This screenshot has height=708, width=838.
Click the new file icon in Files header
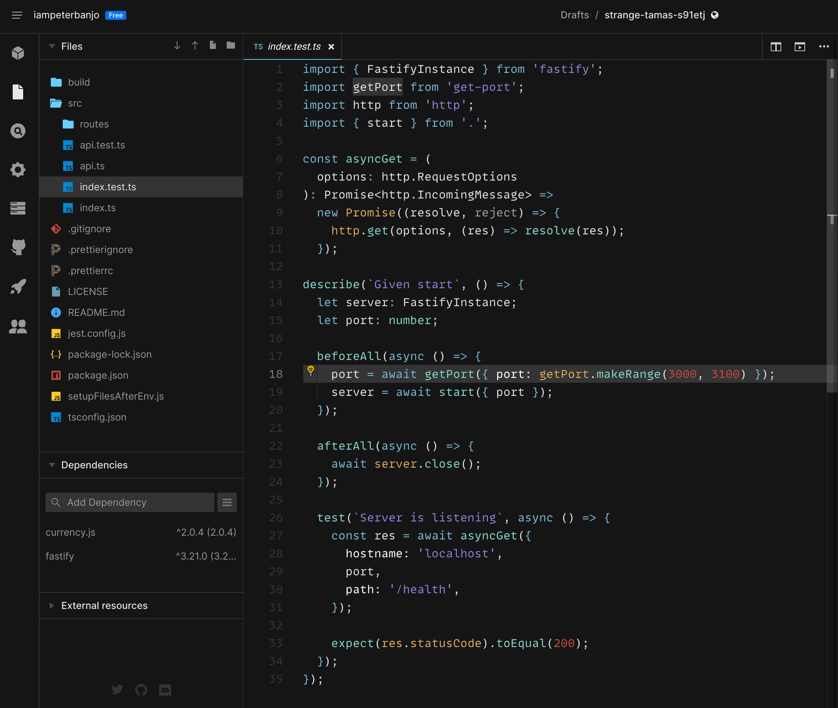click(x=212, y=45)
